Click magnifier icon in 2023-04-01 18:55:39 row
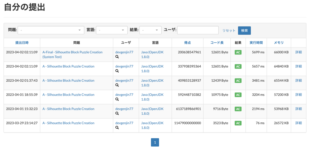310x150 pixels. coord(117,99)
